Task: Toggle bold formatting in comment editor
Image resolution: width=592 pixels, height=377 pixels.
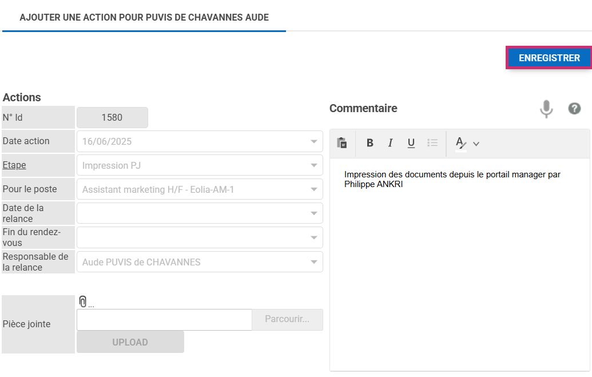Action: click(370, 143)
